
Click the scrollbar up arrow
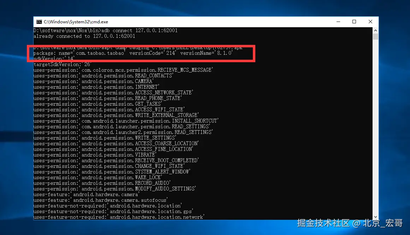coord(375,30)
